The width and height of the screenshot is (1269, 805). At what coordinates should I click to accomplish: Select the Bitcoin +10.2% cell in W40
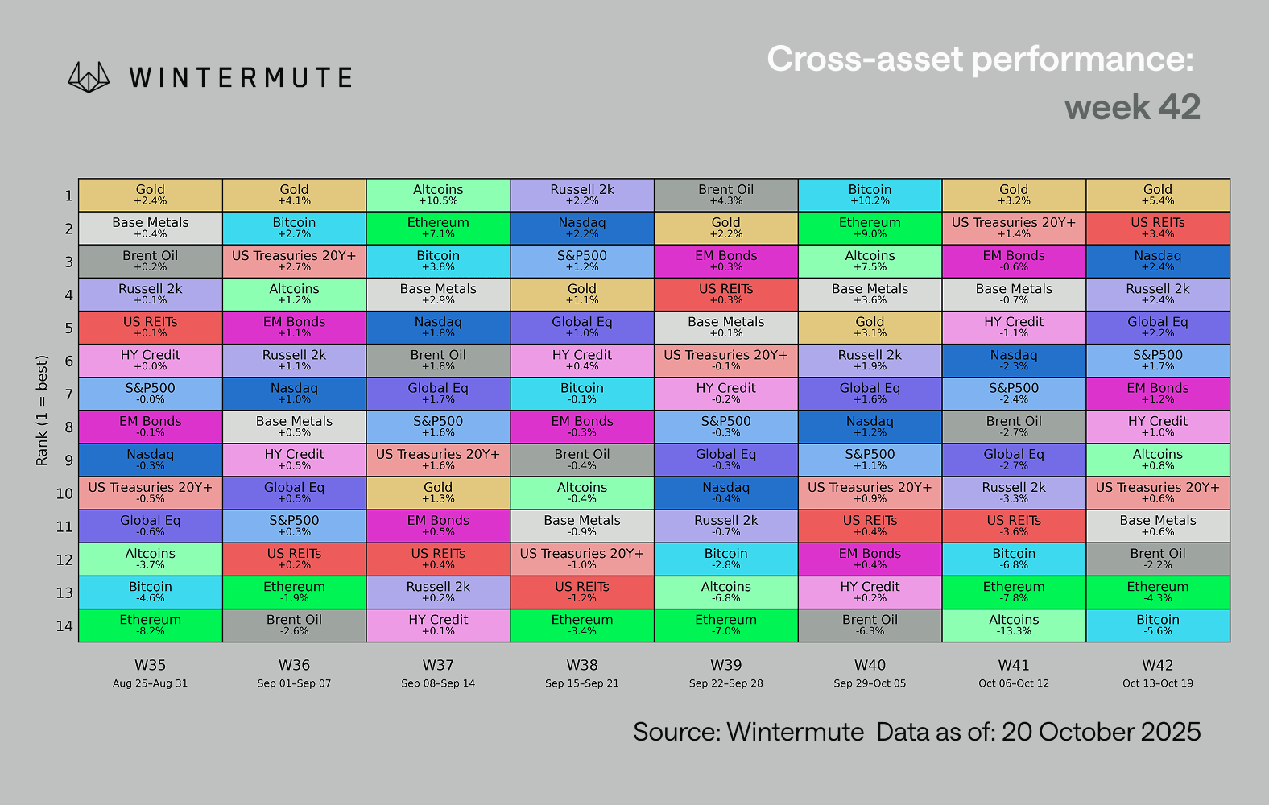pos(870,195)
